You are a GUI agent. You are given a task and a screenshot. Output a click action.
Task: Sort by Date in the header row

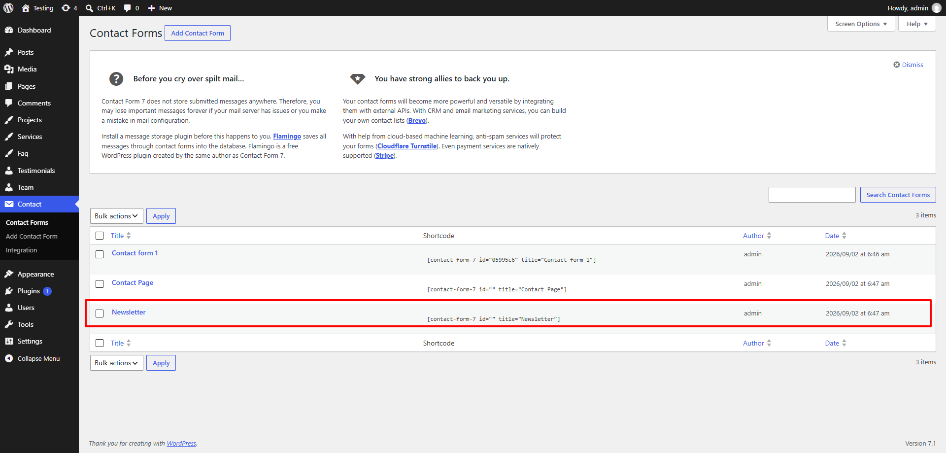(x=836, y=236)
